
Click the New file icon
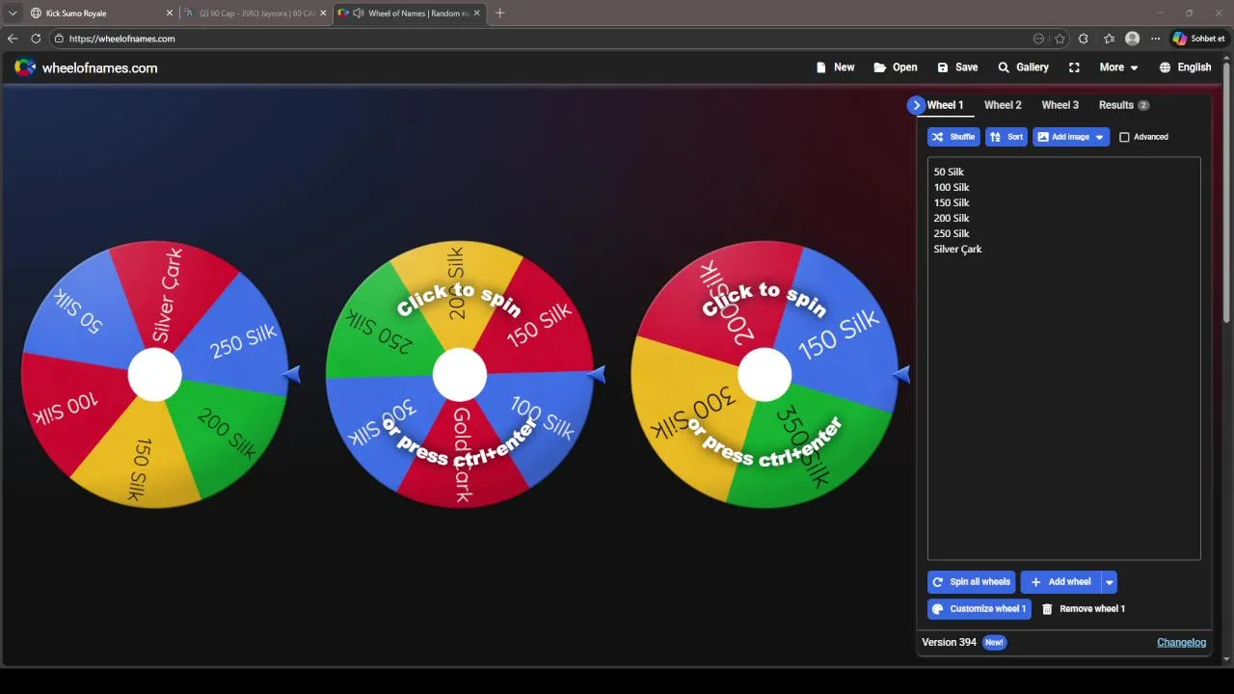[x=821, y=67]
